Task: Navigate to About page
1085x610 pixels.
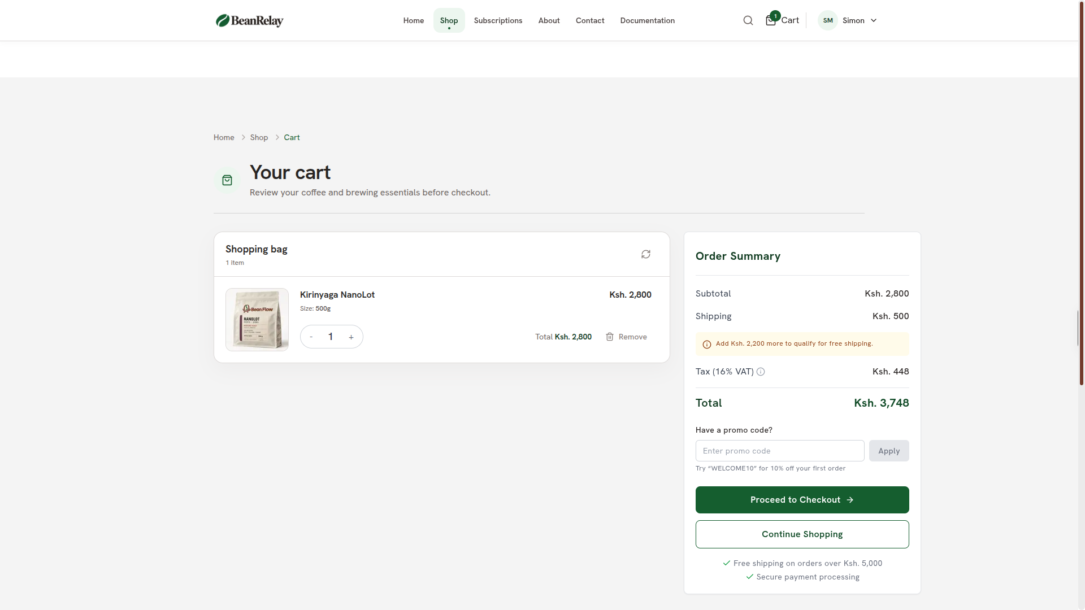Action: [549, 20]
